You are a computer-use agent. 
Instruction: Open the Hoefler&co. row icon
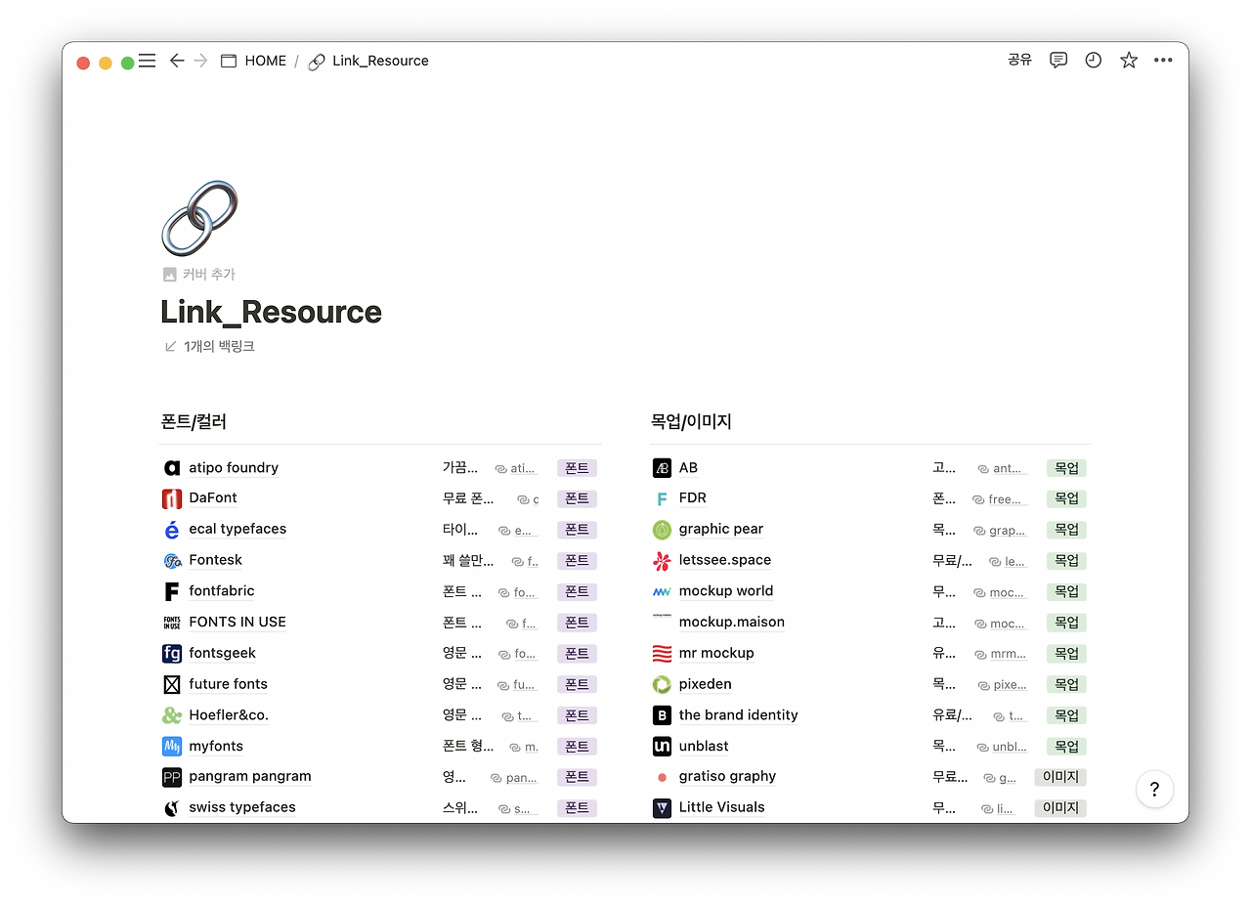click(x=172, y=715)
